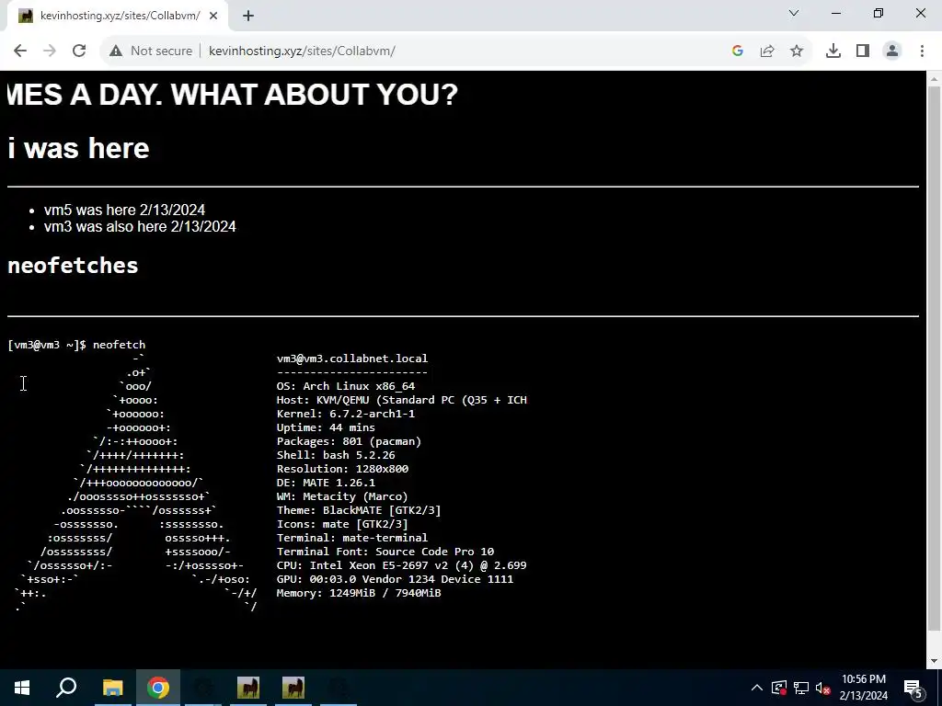Image resolution: width=942 pixels, height=706 pixels.
Task: Open the network tray icon
Action: click(801, 688)
